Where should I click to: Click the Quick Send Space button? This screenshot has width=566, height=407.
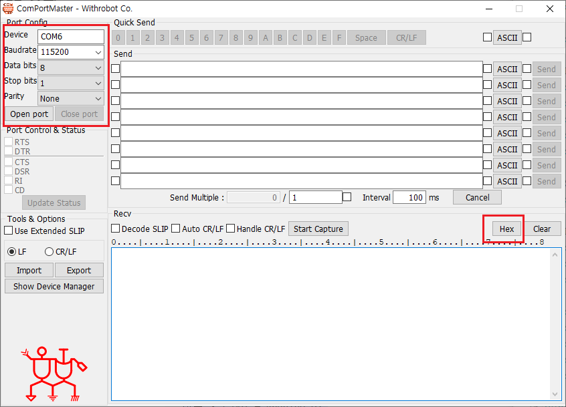point(366,38)
